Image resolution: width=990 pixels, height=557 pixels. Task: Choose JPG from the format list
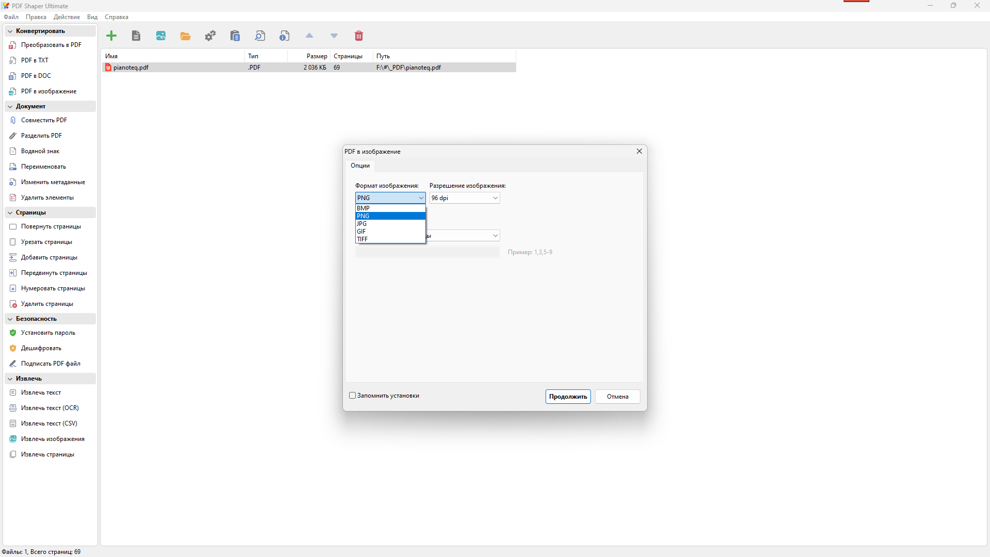coord(390,224)
